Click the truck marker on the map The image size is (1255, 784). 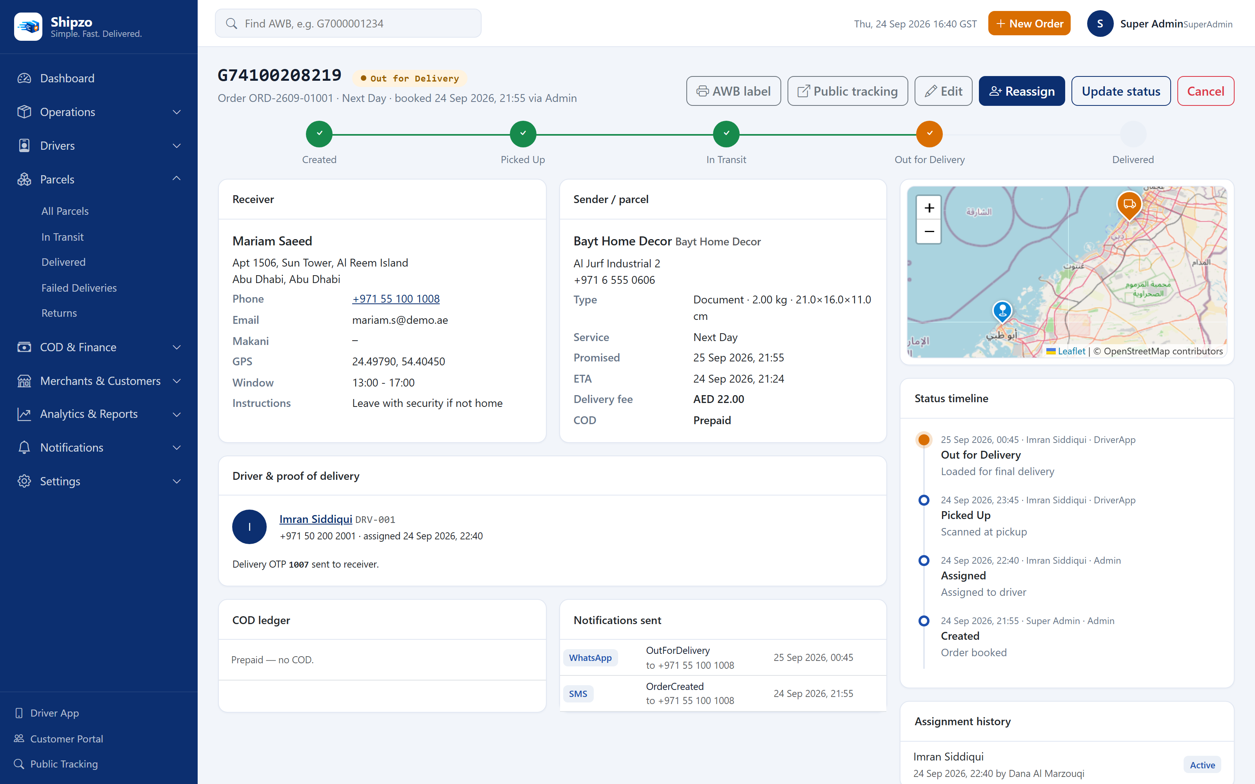click(1128, 206)
